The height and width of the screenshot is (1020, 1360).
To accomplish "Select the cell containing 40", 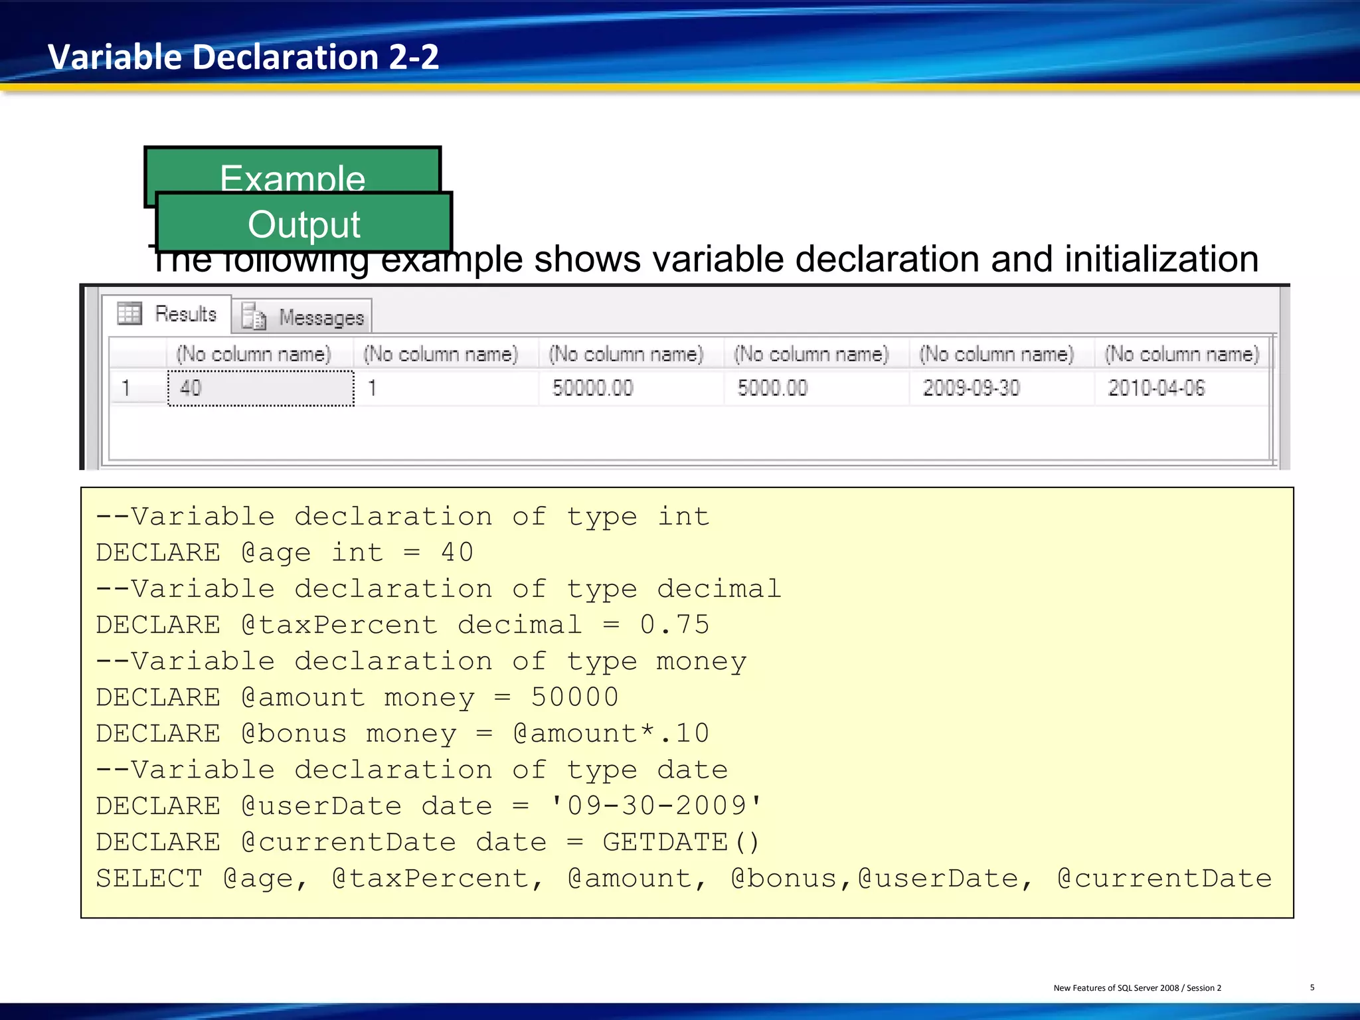I will click(260, 388).
